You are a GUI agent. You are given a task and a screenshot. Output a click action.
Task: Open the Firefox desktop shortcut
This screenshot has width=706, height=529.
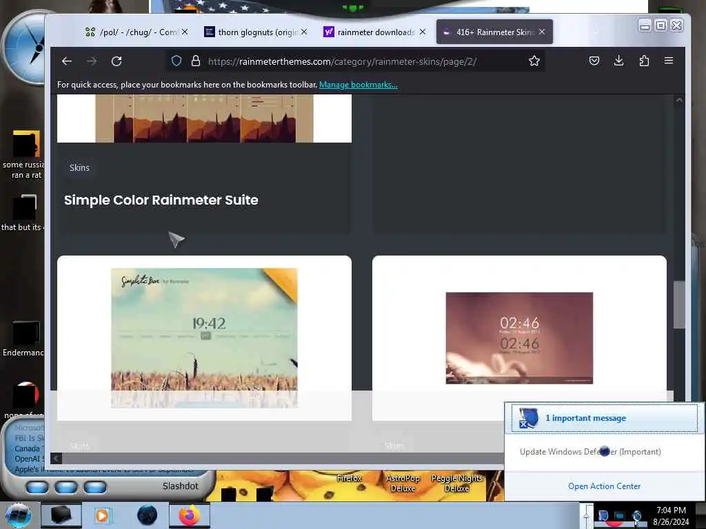[x=350, y=478]
